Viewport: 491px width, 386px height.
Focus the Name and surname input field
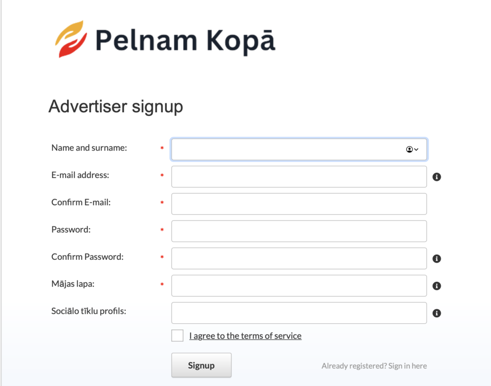(x=287, y=150)
